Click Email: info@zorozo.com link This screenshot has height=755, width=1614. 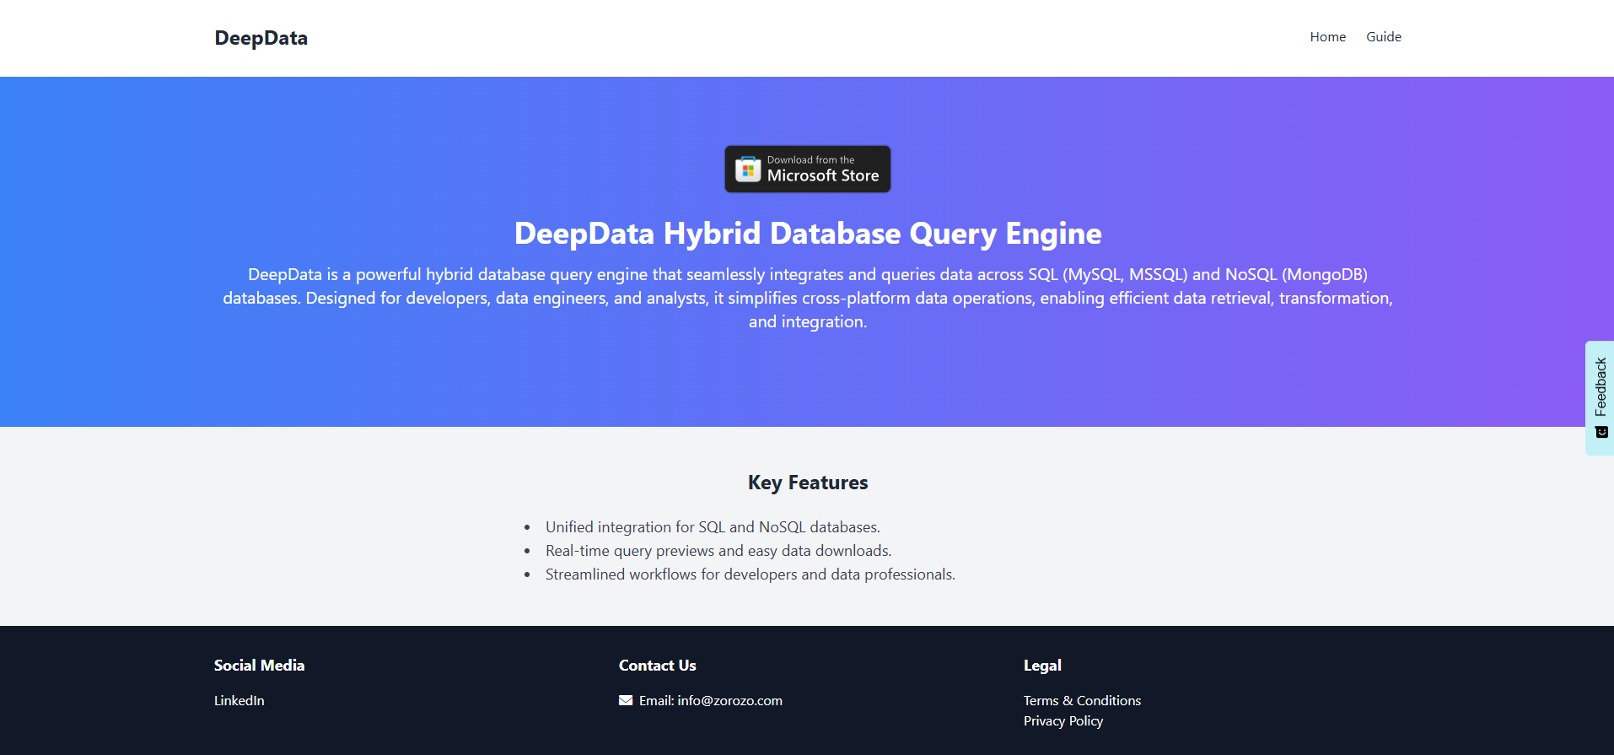(x=710, y=701)
